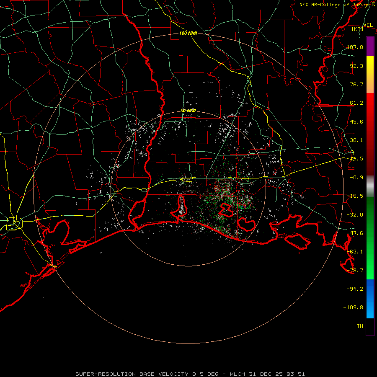Screen dimensions: 377x377
Task: Pick the green segment of velocity scale
Action: [x=370, y=238]
